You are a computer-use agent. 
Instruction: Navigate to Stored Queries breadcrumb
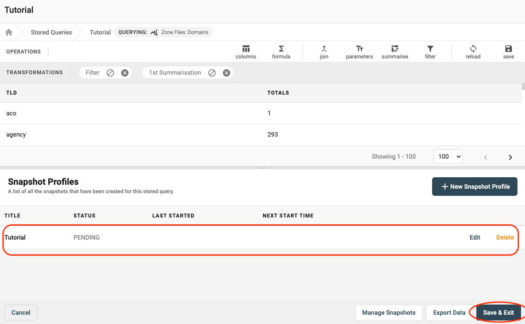click(x=51, y=32)
